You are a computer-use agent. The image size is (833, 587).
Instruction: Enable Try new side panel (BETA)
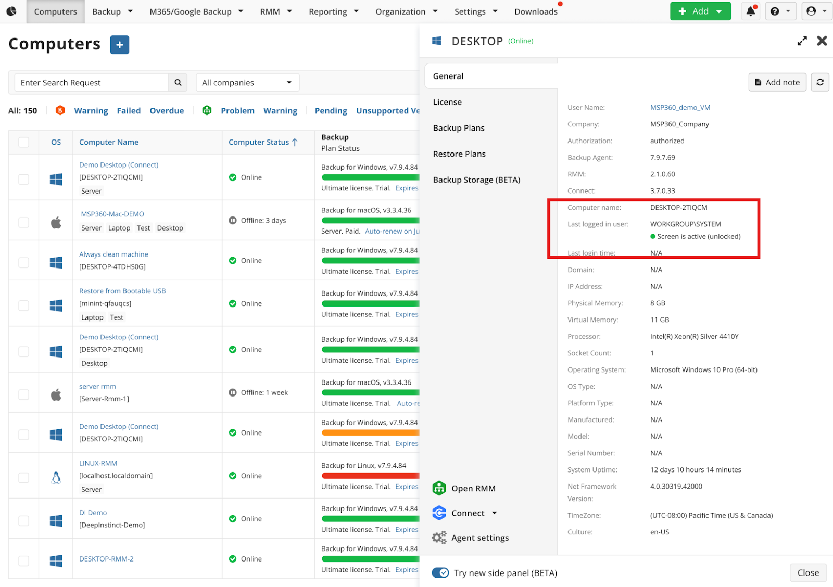coord(440,572)
